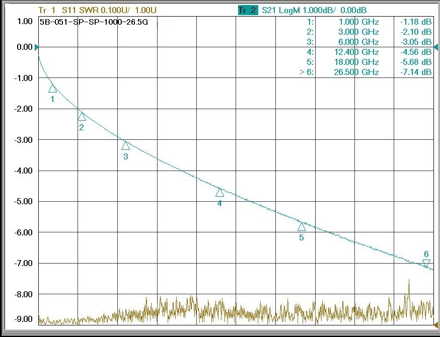Click the -6.00 y-axis label
The image size is (440, 337).
click(24, 232)
